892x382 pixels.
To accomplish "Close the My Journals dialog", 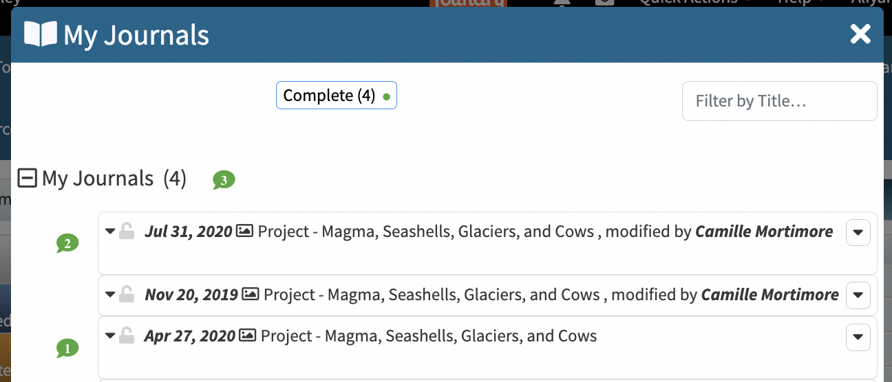I will (860, 34).
